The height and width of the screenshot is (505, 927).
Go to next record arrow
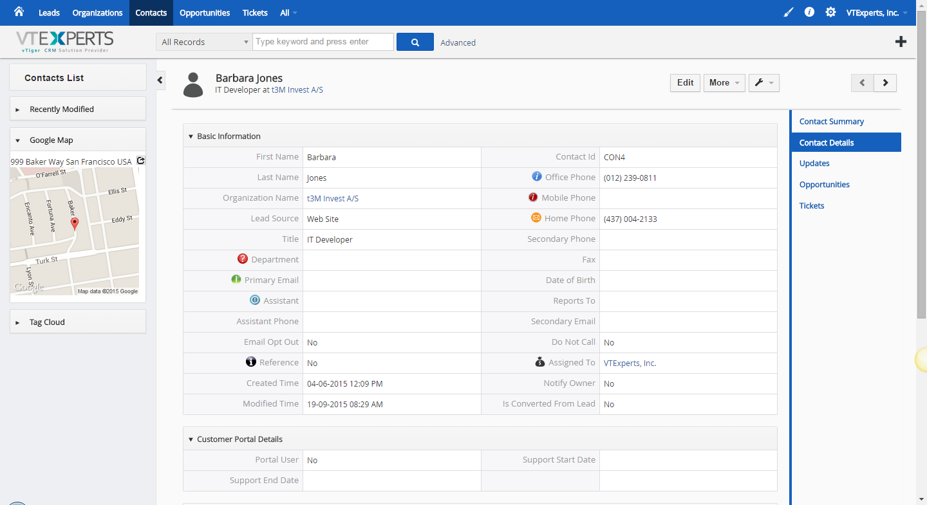click(885, 83)
